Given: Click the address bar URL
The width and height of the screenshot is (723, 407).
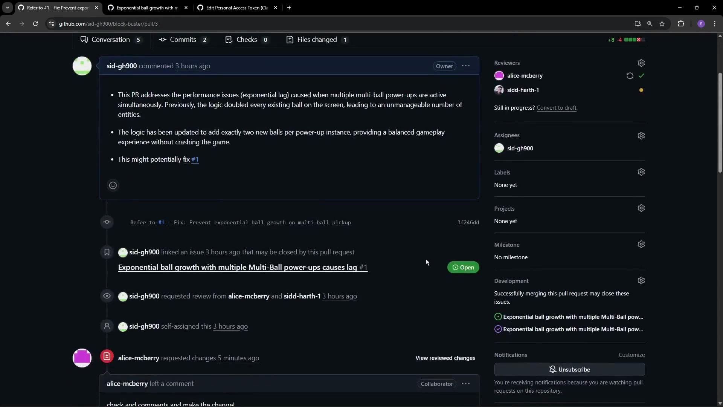Looking at the screenshot, I should pyautogui.click(x=108, y=24).
